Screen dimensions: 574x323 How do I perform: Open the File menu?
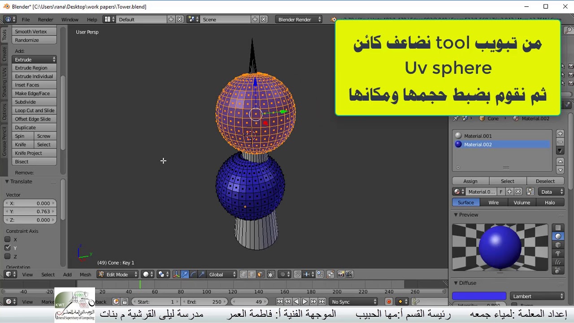[26, 19]
